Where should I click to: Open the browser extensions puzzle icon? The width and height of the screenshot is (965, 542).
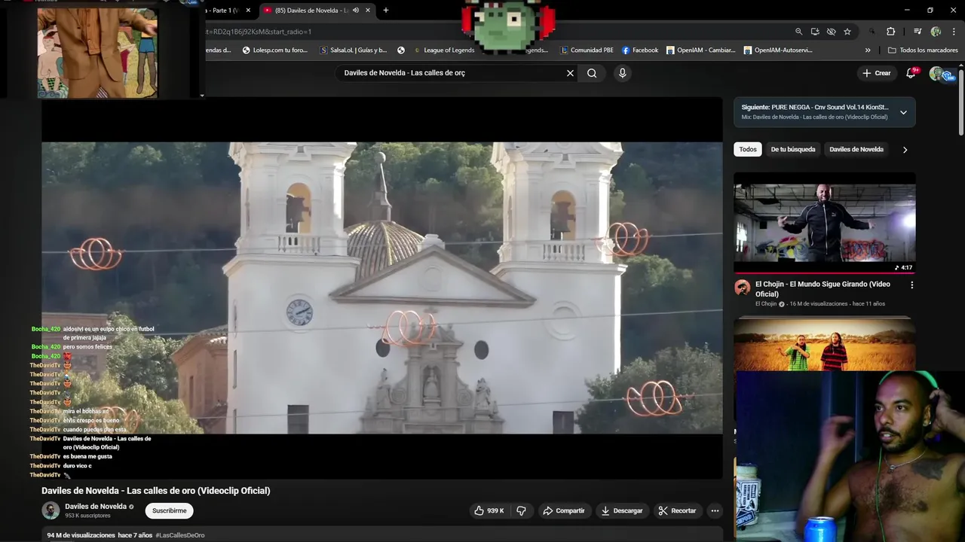[x=890, y=32]
